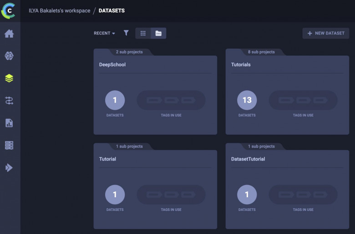The width and height of the screenshot is (355, 234).
Task: Open the Applications arrow icon in sidebar
Action: (x=9, y=168)
